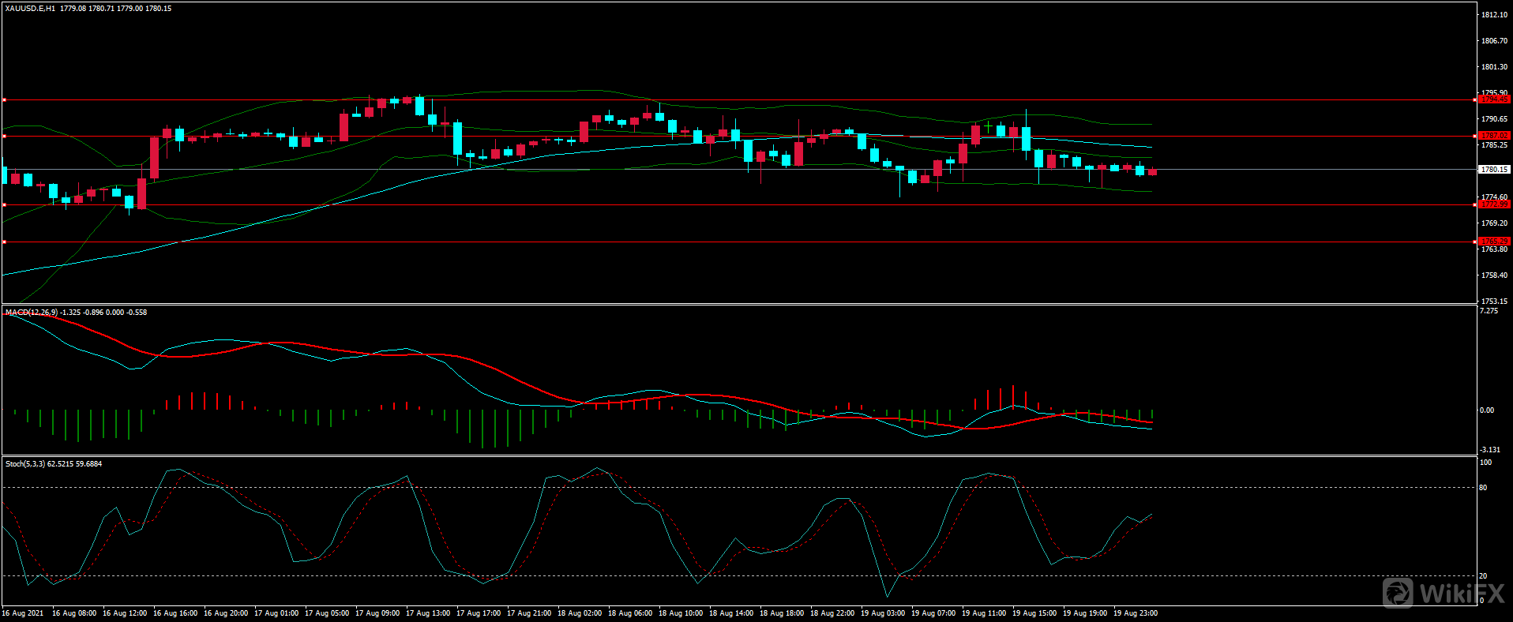
Task: Click the 17 Aug 13:00 time label
Action: (428, 613)
